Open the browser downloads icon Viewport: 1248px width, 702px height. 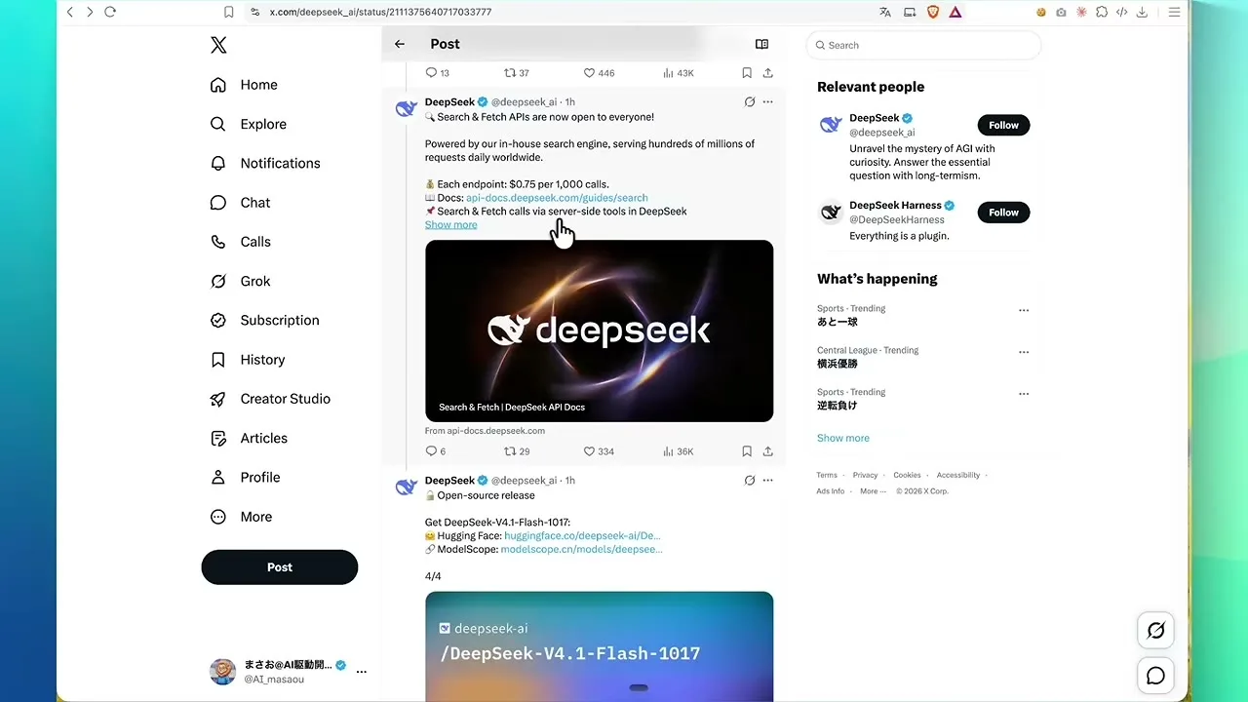coord(1142,12)
